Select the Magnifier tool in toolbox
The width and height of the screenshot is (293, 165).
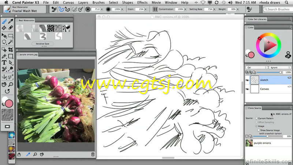pos(11,84)
